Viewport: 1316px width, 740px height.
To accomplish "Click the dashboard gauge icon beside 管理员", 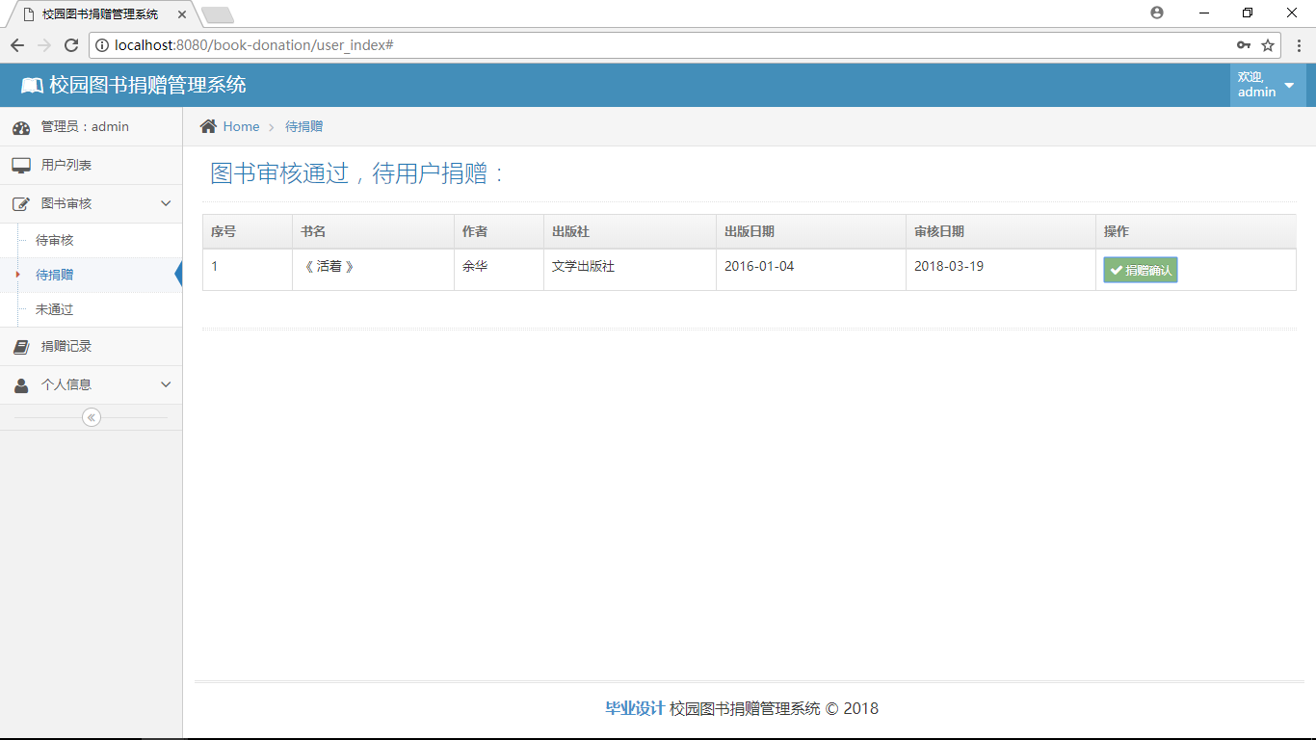I will click(21, 127).
